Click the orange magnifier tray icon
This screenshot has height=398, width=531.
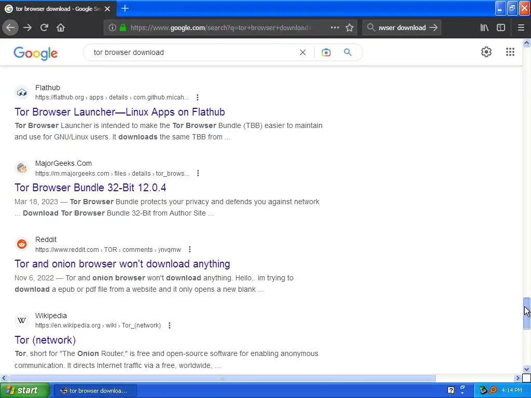tap(493, 391)
